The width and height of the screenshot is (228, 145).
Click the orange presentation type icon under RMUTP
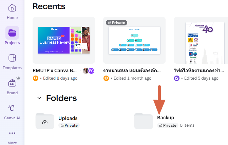point(35,78)
